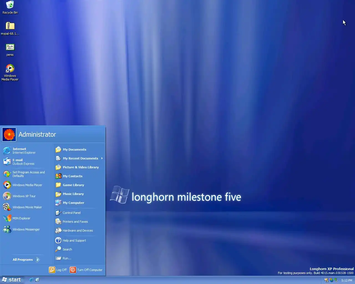The width and height of the screenshot is (355, 284).
Task: Expand My Recent Documents submenu
Action: (x=79, y=158)
